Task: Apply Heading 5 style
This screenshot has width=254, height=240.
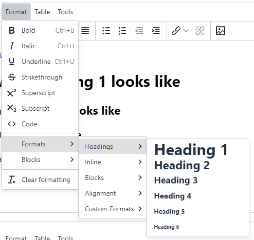Action: (198, 211)
